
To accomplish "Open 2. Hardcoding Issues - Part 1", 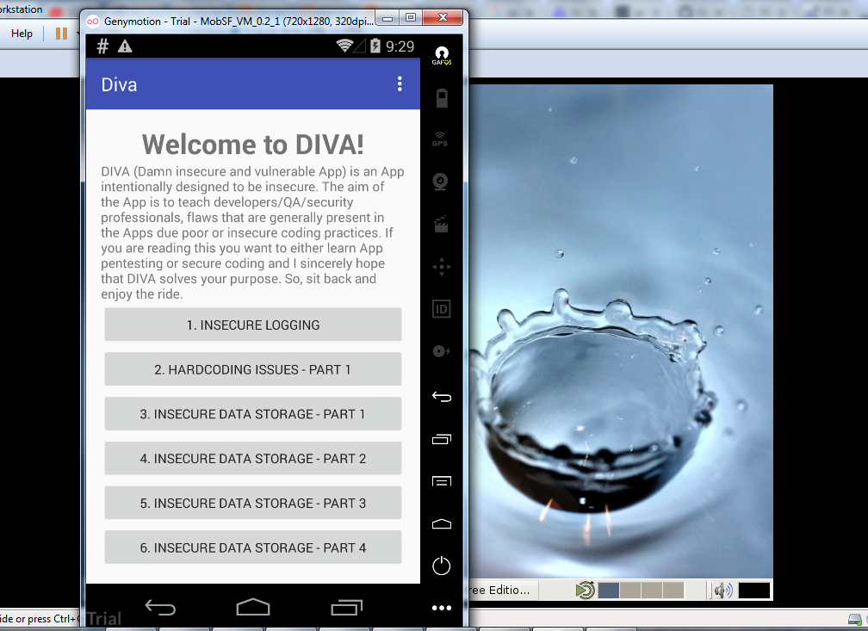I will 253,369.
